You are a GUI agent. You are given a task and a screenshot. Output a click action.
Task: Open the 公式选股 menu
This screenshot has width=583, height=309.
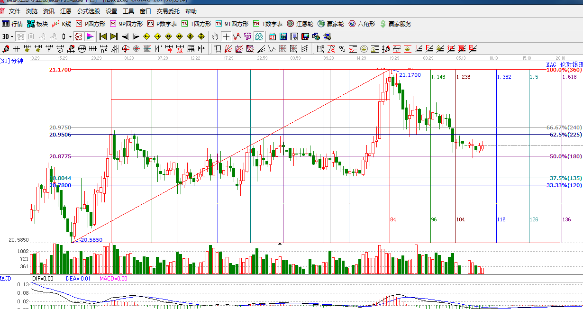coord(89,11)
